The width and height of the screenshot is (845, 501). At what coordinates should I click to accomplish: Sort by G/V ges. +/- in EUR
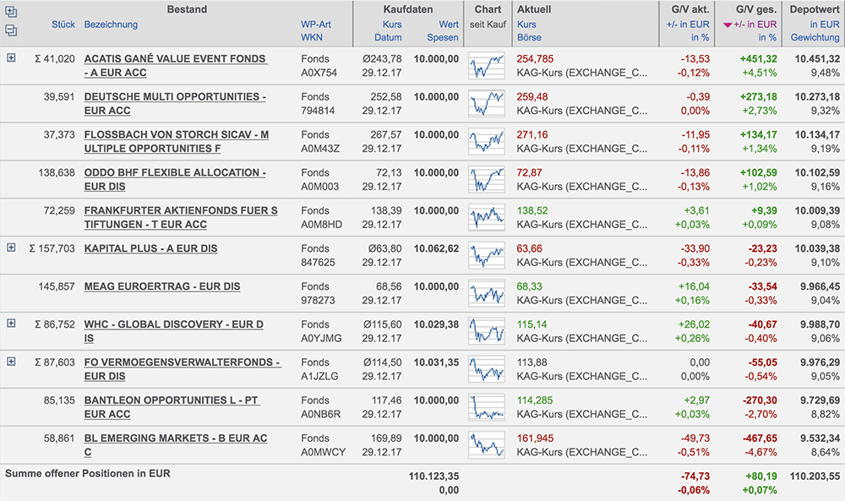(x=755, y=25)
